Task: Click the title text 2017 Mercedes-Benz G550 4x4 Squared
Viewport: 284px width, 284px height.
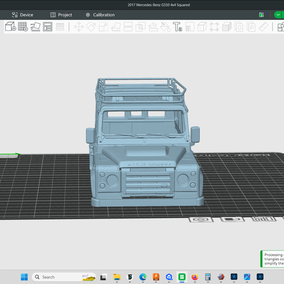Action: (159, 5)
